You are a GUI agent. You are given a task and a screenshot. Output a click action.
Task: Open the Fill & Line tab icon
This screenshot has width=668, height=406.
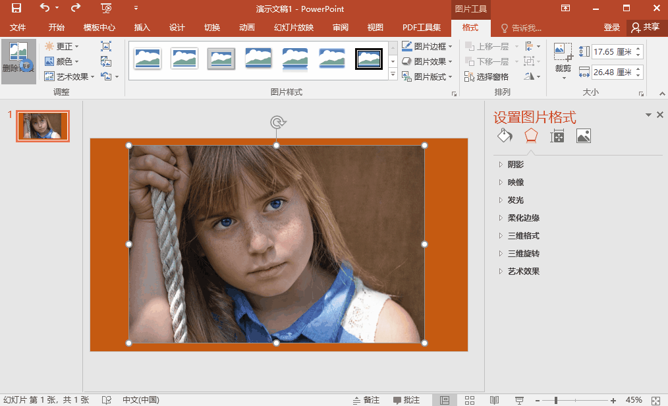[504, 136]
